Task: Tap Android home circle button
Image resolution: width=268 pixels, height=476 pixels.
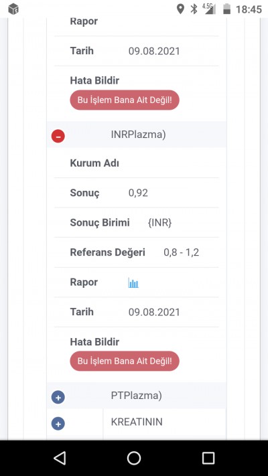Action: click(x=134, y=458)
